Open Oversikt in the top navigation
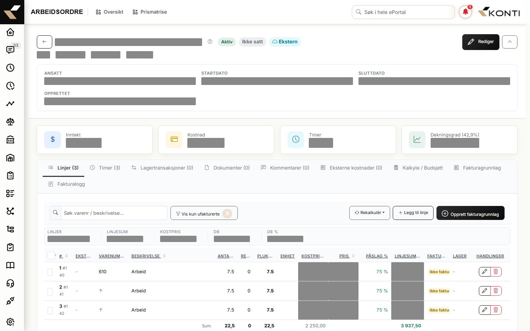 click(x=110, y=12)
